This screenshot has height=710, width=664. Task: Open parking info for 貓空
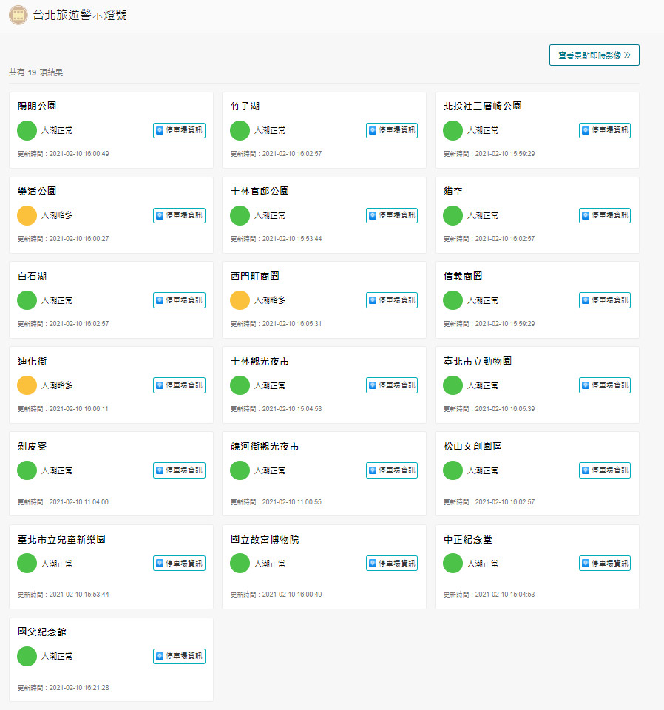pos(604,215)
